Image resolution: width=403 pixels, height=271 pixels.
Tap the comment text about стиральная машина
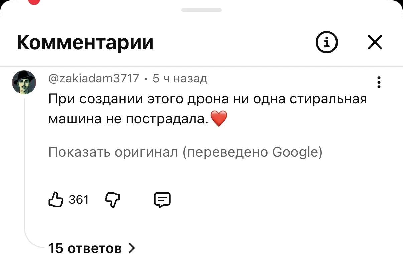pyautogui.click(x=208, y=109)
